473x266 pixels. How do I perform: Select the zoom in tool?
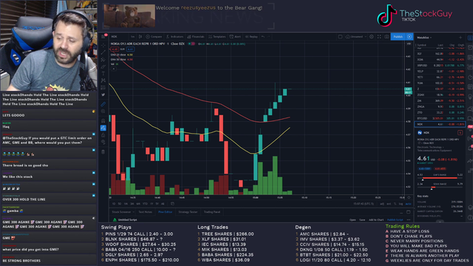(103, 112)
